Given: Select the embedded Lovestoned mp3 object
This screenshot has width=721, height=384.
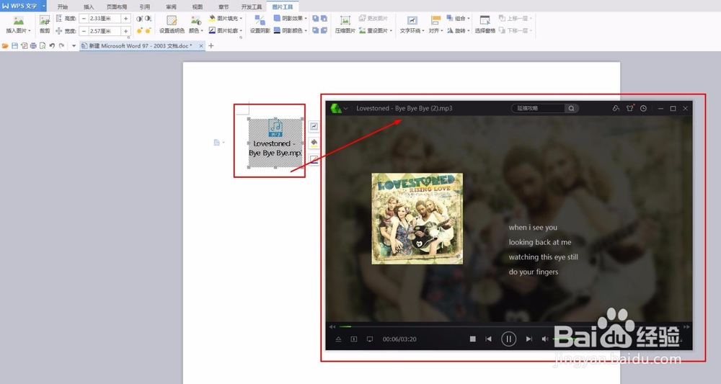Looking at the screenshot, I should point(275,143).
